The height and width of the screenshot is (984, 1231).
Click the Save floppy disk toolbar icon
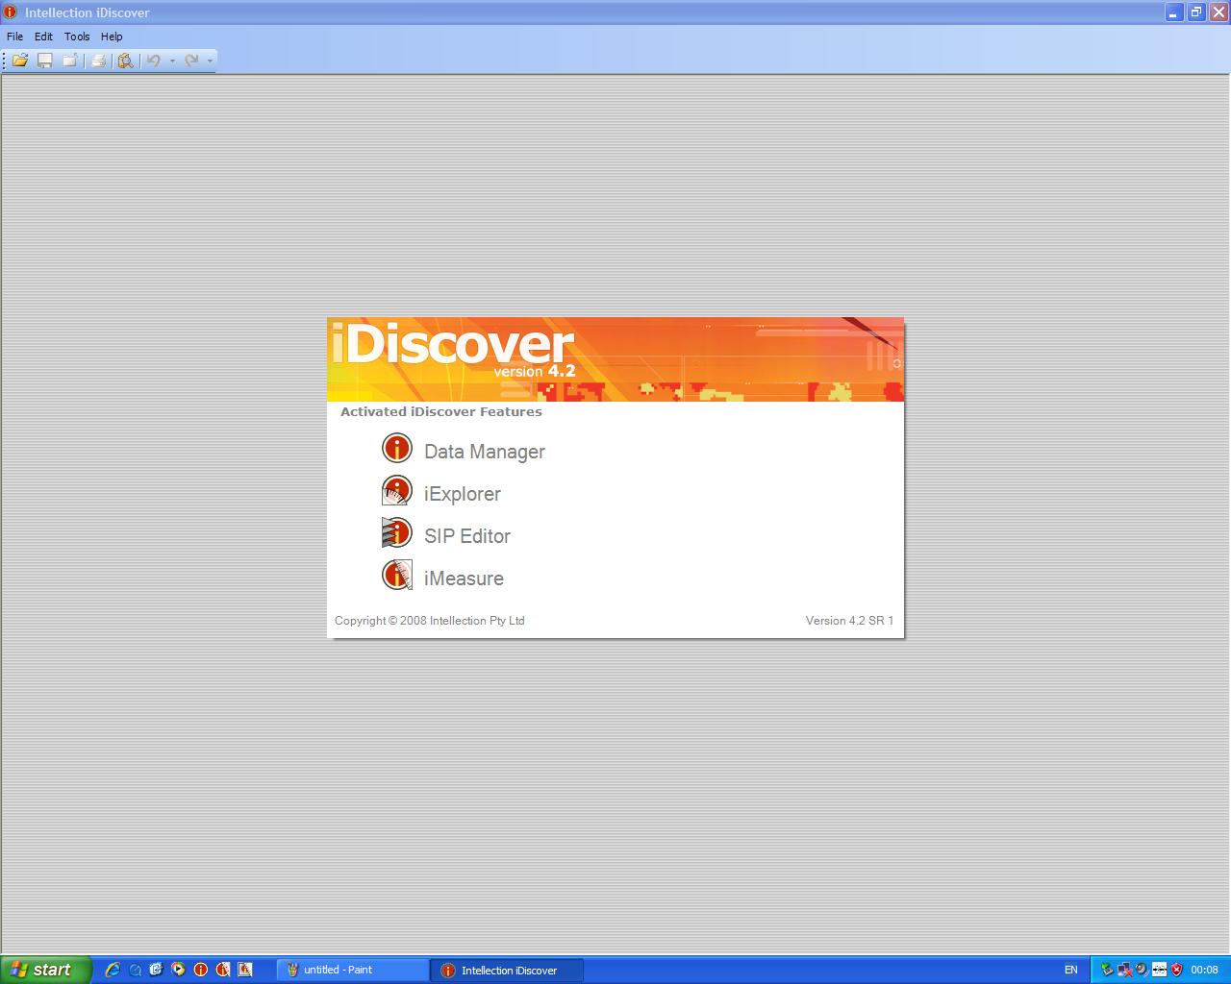click(x=44, y=61)
